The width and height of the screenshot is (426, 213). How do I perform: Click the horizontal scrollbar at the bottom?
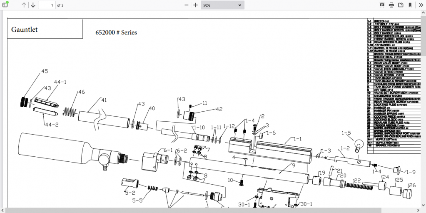[x=193, y=210]
